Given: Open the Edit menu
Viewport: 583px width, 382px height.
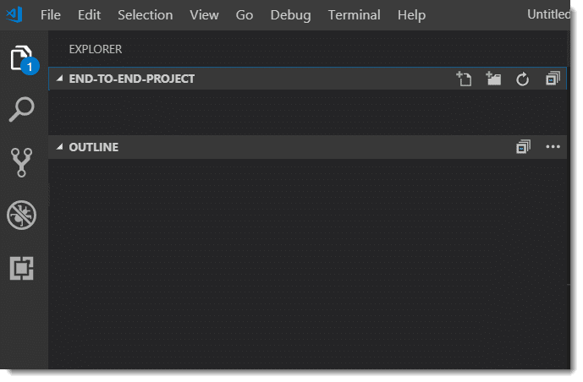Looking at the screenshot, I should 89,15.
